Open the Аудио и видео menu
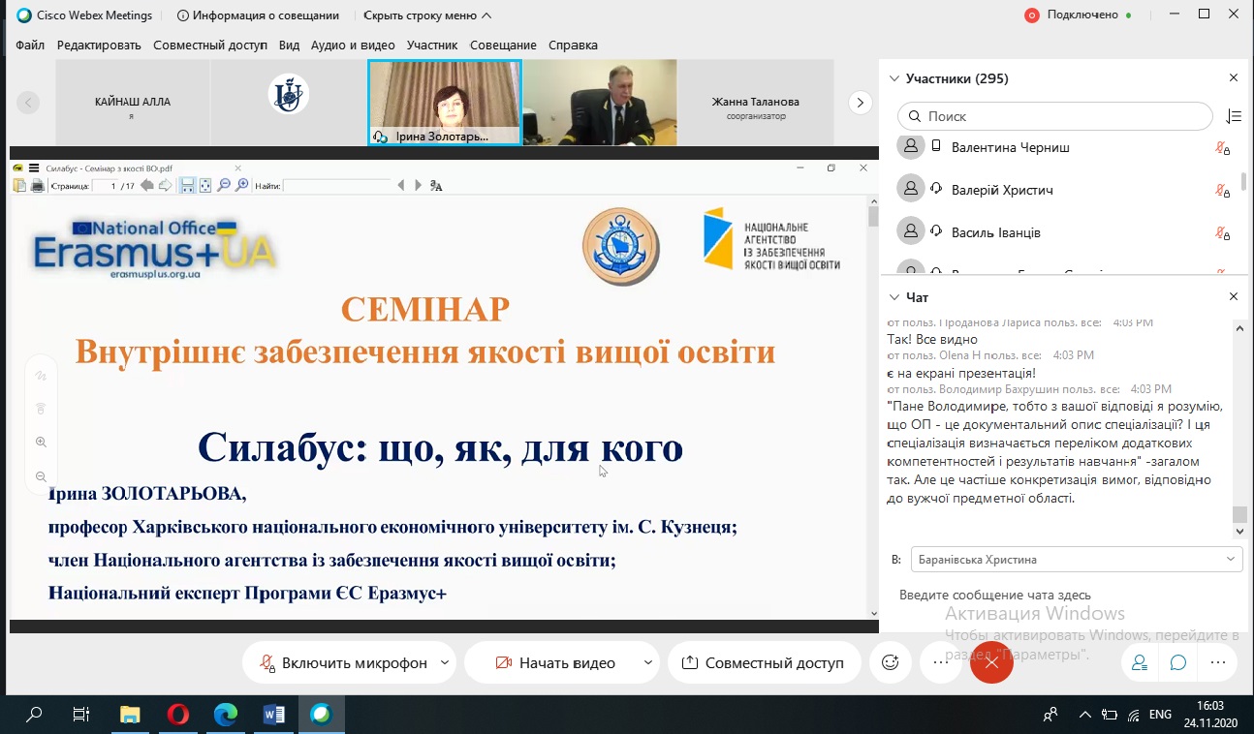Image resolution: width=1254 pixels, height=734 pixels. pyautogui.click(x=353, y=46)
